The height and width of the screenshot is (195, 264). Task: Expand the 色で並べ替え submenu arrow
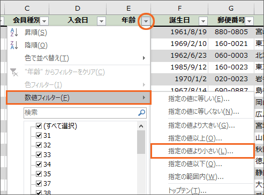pyautogui.click(x=144, y=58)
